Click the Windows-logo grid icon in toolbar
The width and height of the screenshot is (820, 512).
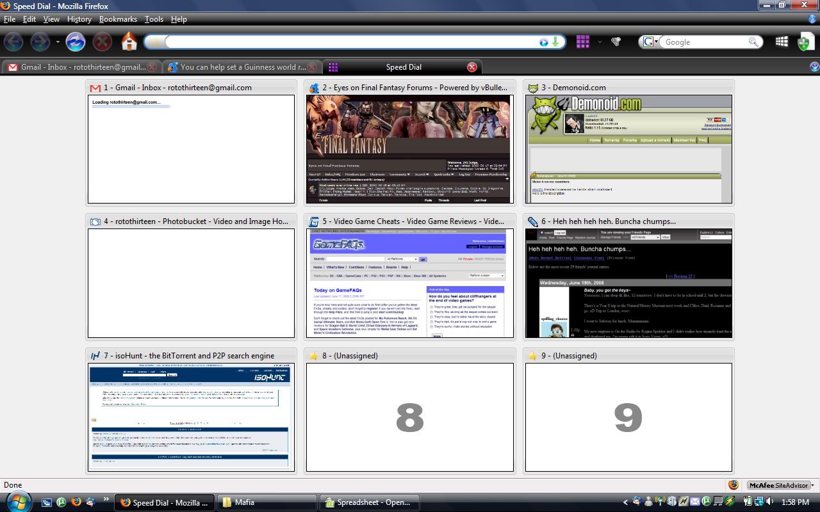[782, 42]
